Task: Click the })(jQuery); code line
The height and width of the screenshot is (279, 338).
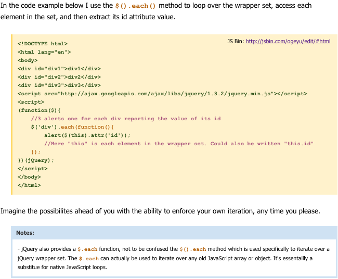Action: coord(36,160)
